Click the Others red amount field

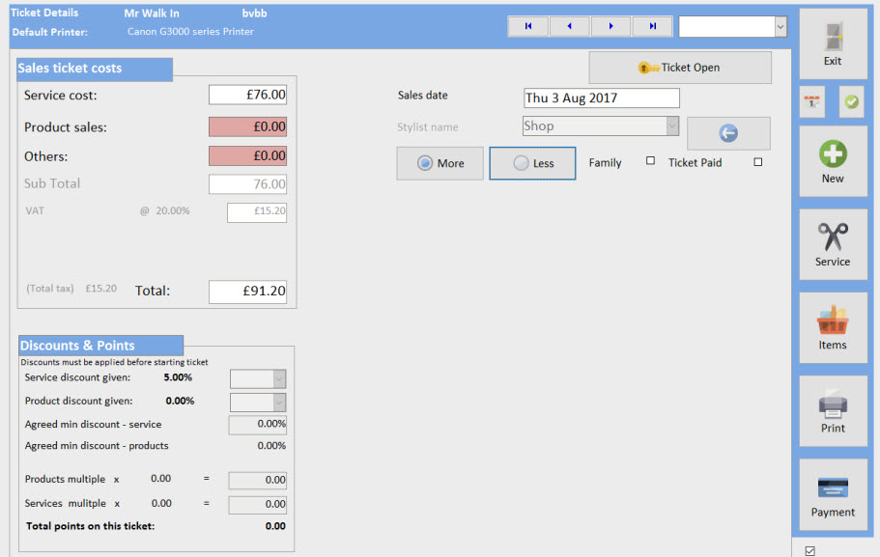coord(247,155)
